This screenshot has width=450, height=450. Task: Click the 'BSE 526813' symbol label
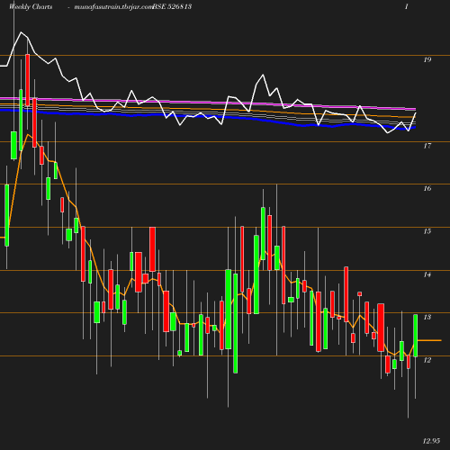[x=172, y=6]
